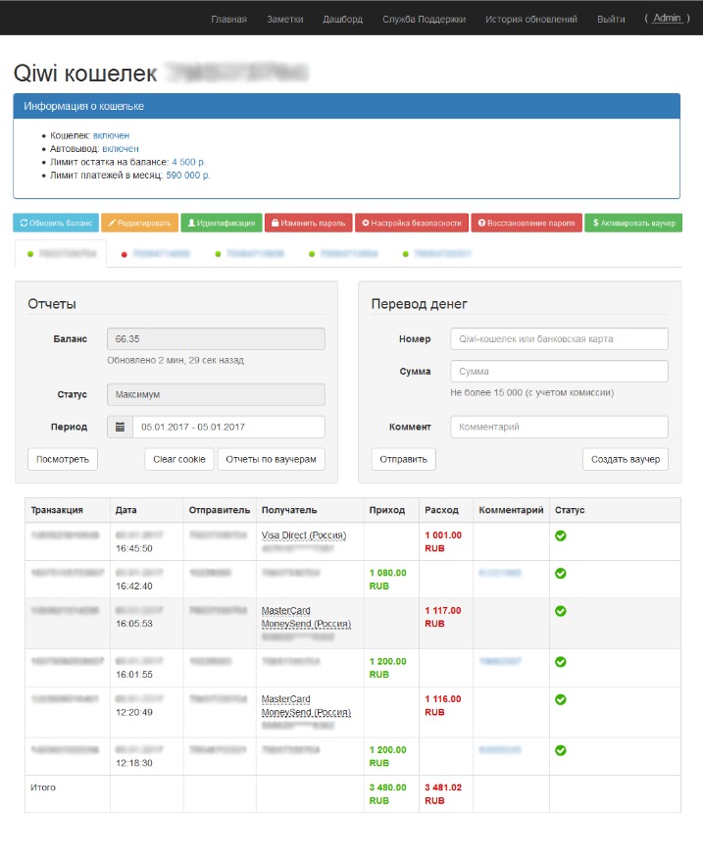The width and height of the screenshot is (703, 864).
Task: Edit balance limit 4 500 р. link
Action: pyautogui.click(x=188, y=162)
